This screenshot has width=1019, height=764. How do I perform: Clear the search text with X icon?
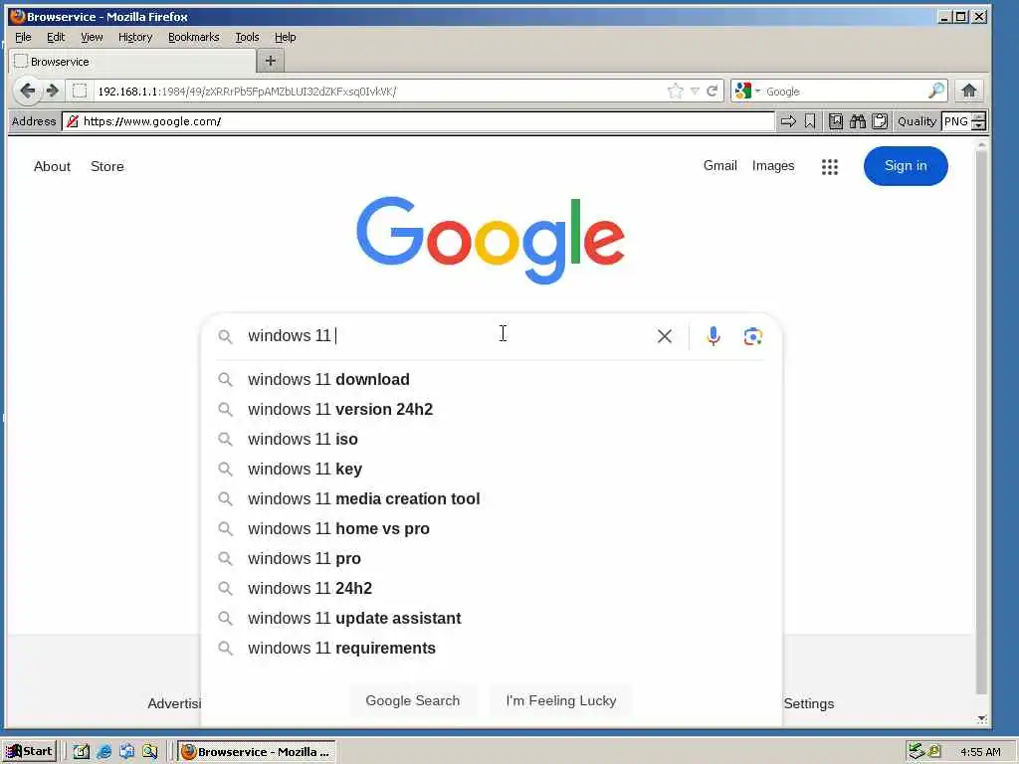click(x=664, y=336)
